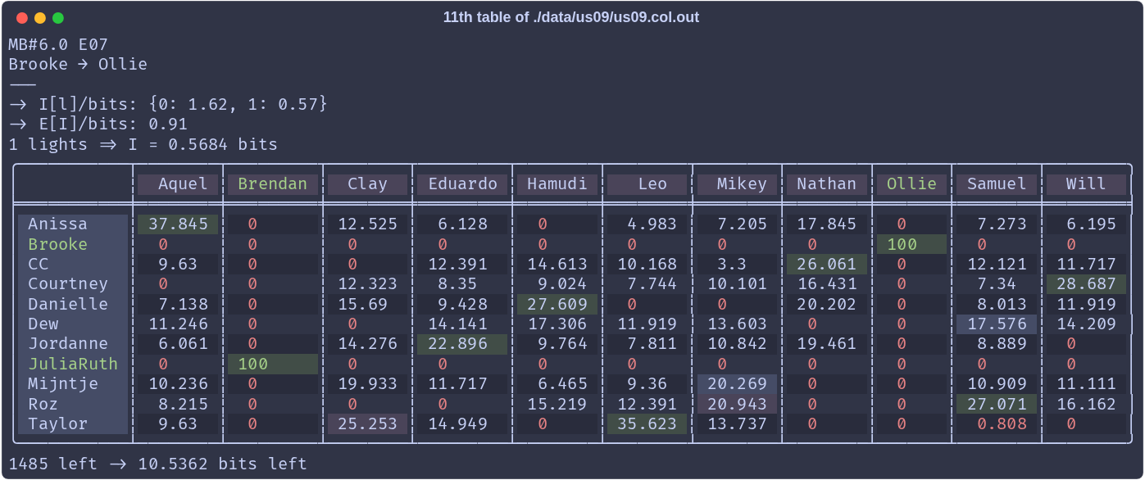Image resolution: width=1145 pixels, height=480 pixels.
Task: Click the highlighted '37.845' cell
Action: pos(178,224)
